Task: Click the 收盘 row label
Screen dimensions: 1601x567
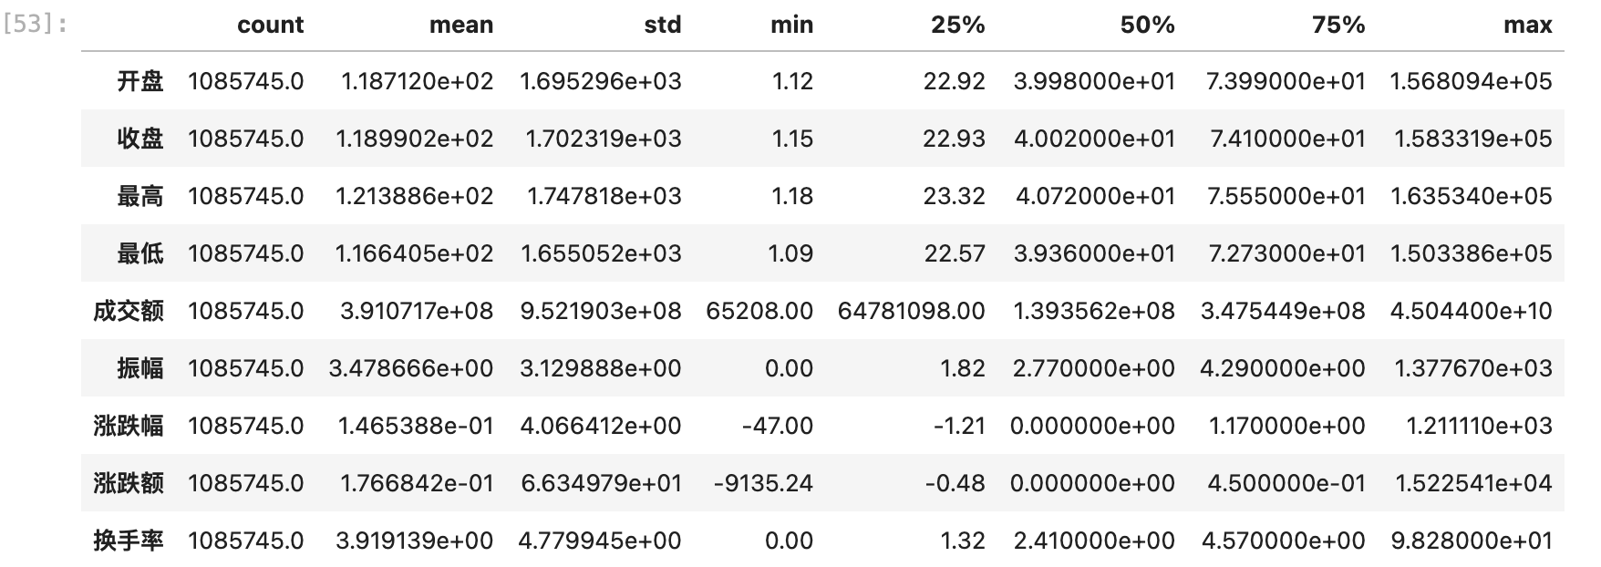Action: click(x=140, y=139)
